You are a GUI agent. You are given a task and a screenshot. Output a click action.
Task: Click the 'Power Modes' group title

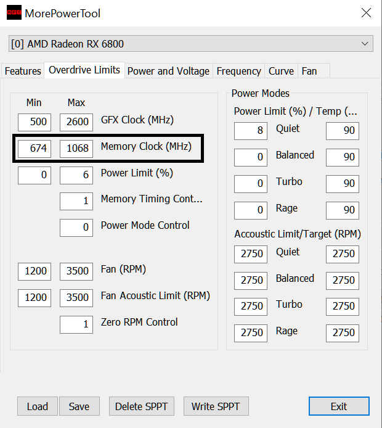pyautogui.click(x=260, y=93)
